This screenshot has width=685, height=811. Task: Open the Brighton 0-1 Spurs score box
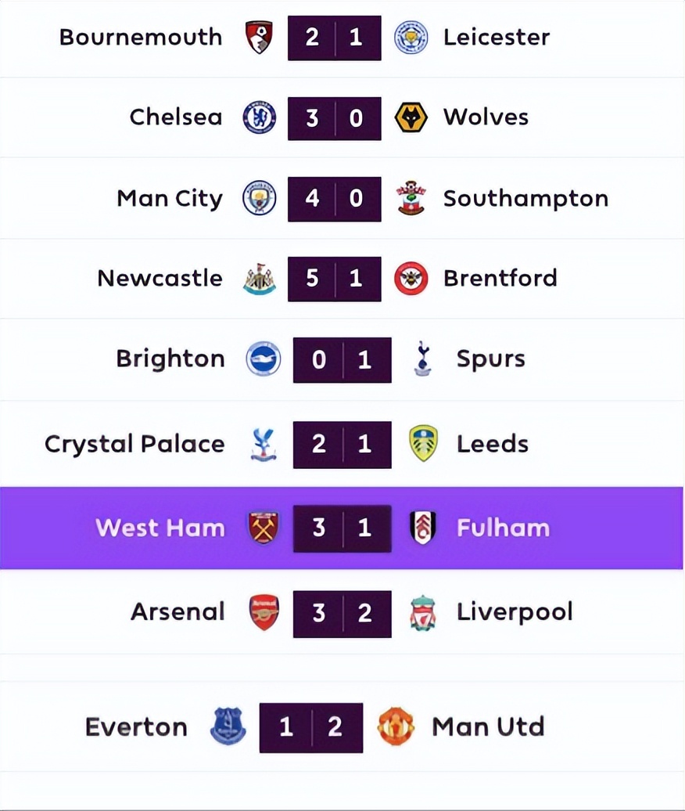[x=342, y=360]
